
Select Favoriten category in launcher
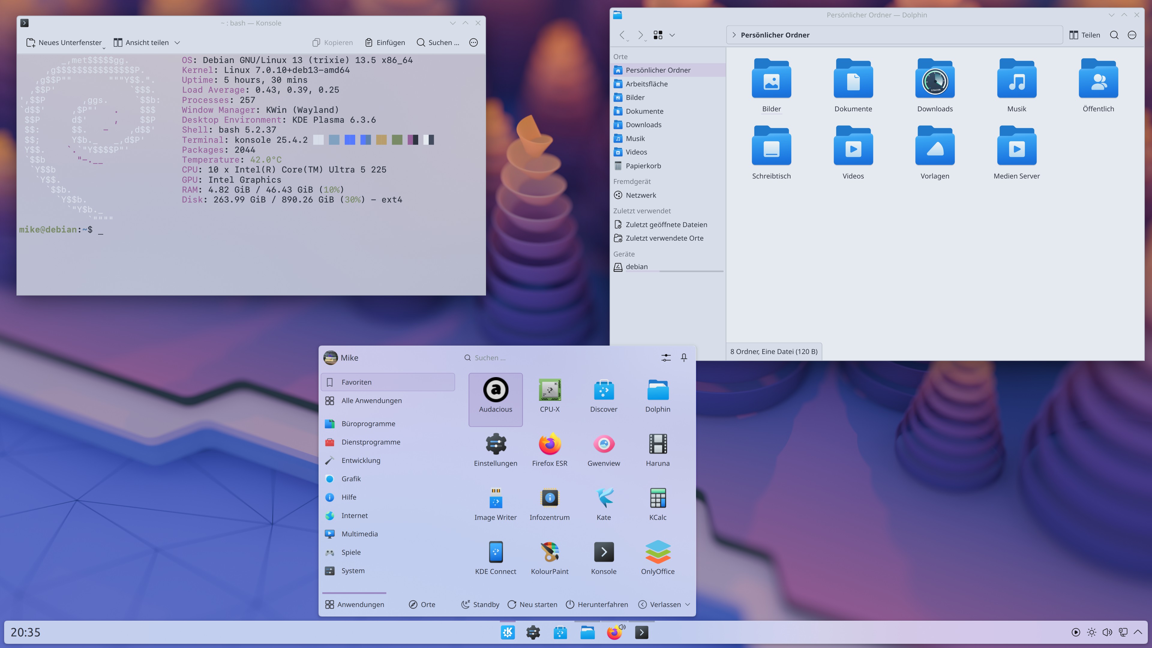(x=388, y=382)
